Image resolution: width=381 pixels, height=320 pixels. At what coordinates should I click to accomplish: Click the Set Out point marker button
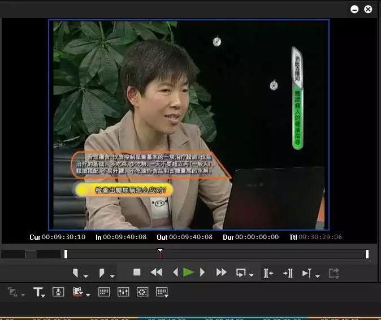pos(102,273)
